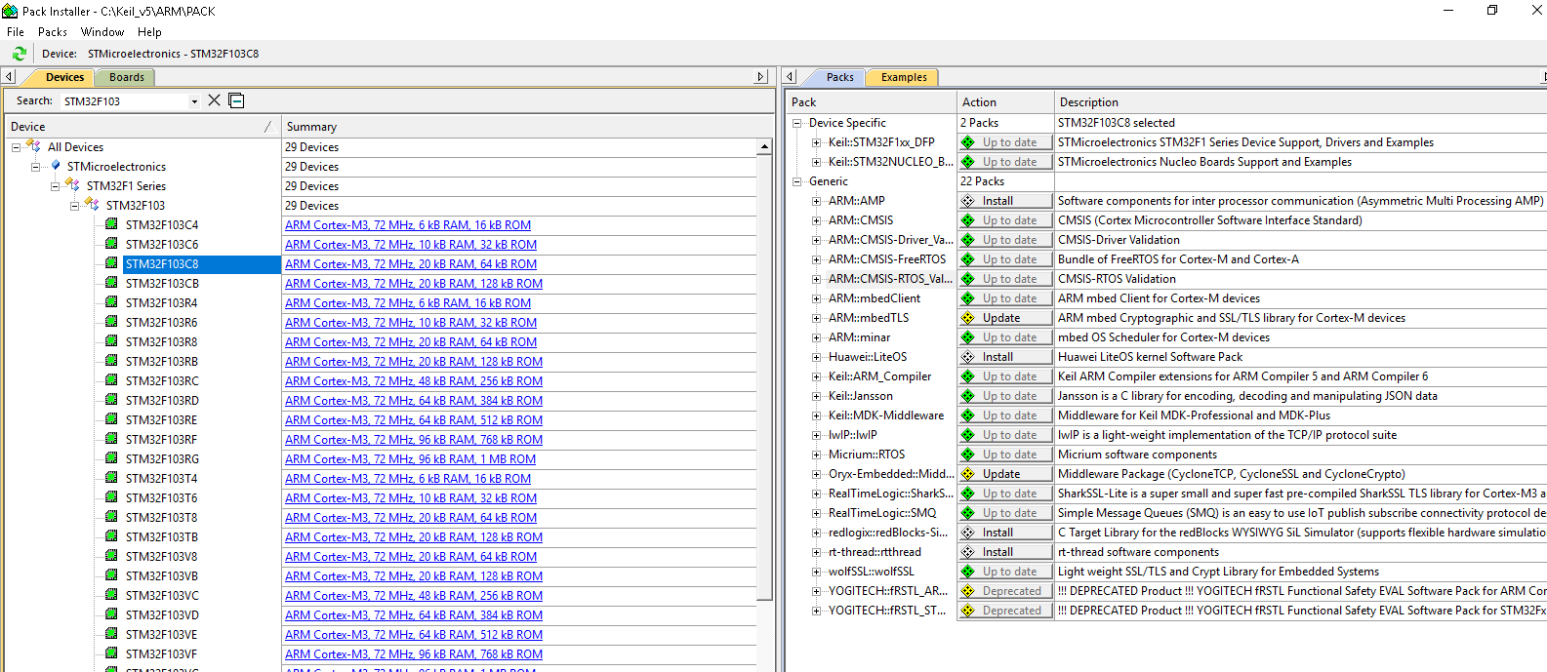Click the install diamond icon for ARM::AMP
1547x672 pixels.
click(x=968, y=201)
